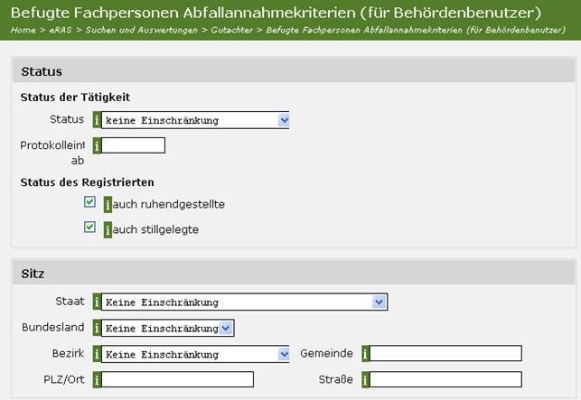This screenshot has width=581, height=400.
Task: Open the Gutachter breadcrumb link
Action: pyautogui.click(x=233, y=30)
